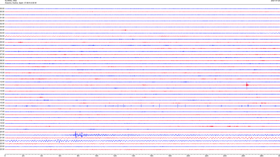Select the 01:30 trace time label
Viewport: 280px width, 157px height.
(x=2, y=18)
